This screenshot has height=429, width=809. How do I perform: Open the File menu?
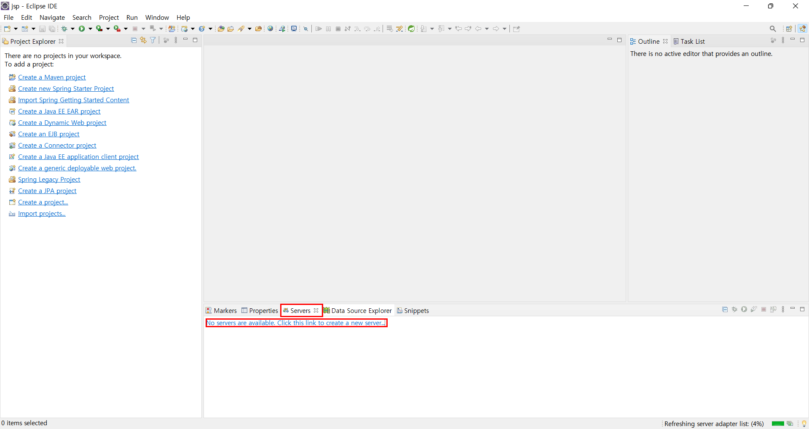pos(8,17)
